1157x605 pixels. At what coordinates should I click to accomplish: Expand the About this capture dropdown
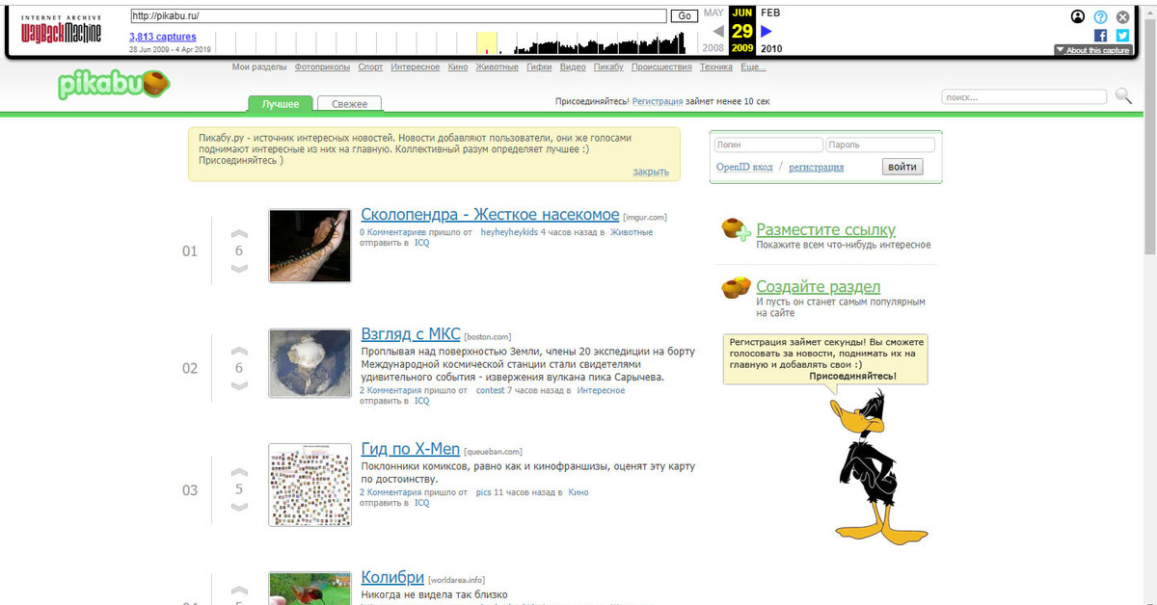[1092, 50]
